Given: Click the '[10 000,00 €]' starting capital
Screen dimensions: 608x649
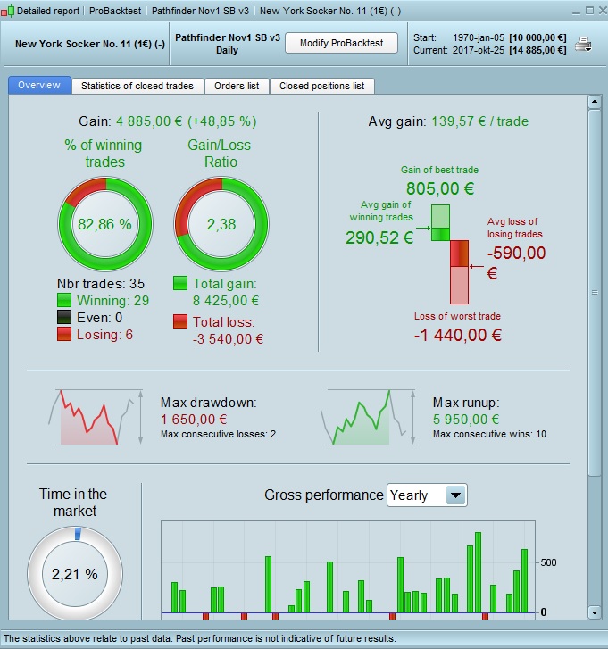Looking at the screenshot, I should [x=537, y=37].
